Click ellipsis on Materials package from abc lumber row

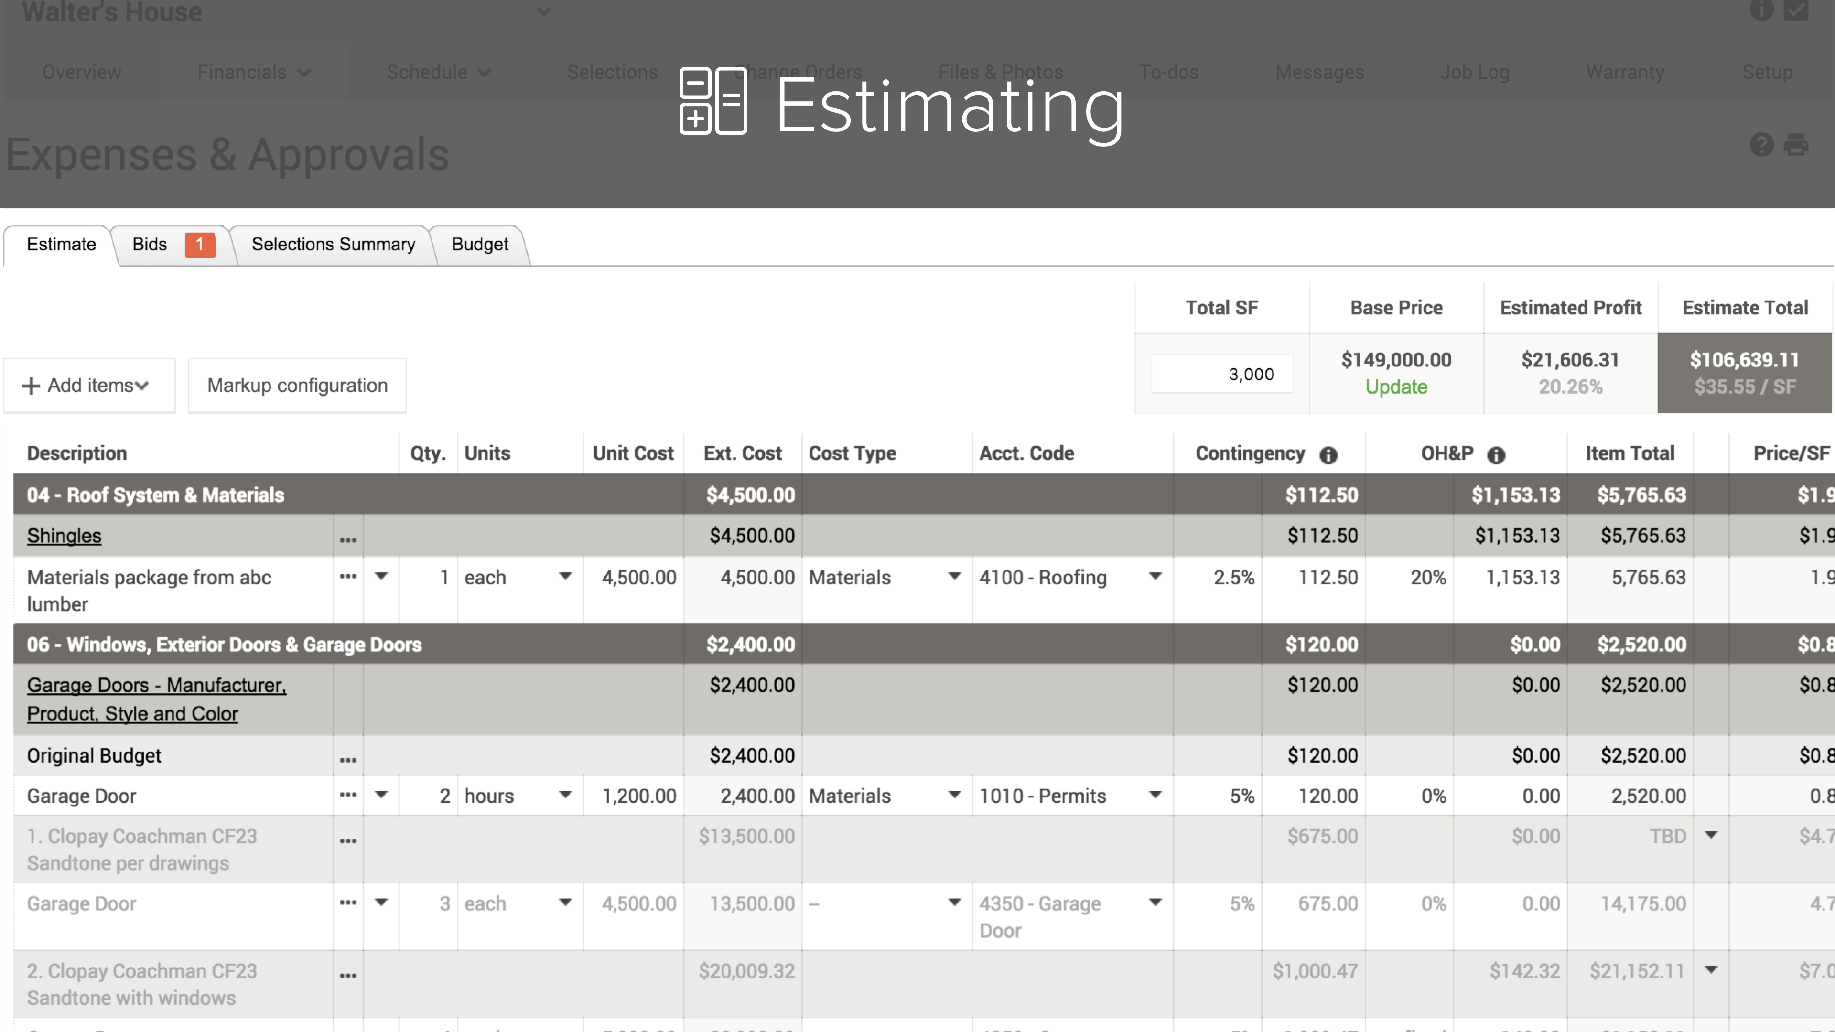click(347, 575)
